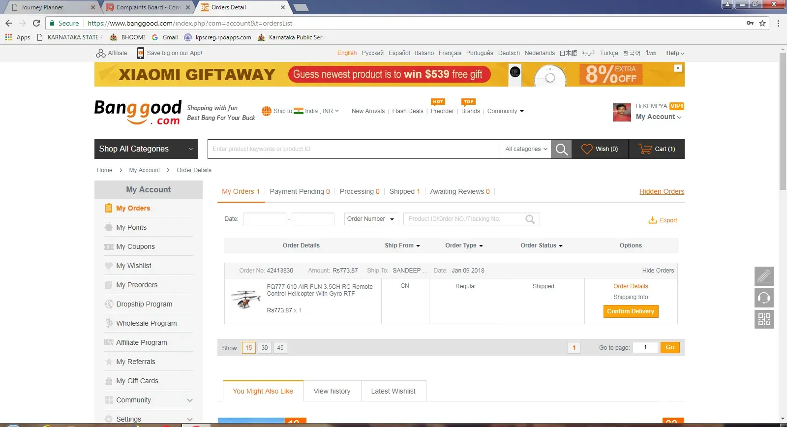787x427 pixels.
Task: Open the feedback pencil side icon
Action: (764, 276)
